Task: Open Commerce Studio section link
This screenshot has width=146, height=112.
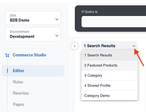Action: [29, 55]
